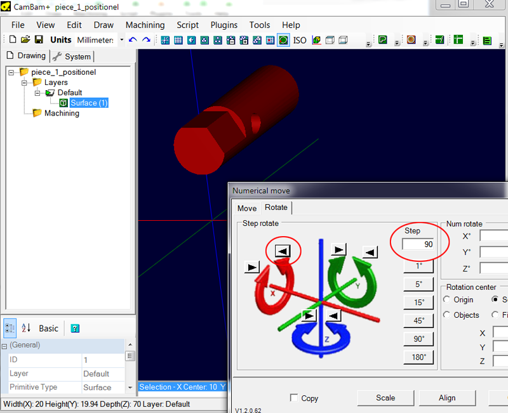The image size is (508, 413).
Task: Click the New file icon
Action: pos(13,39)
